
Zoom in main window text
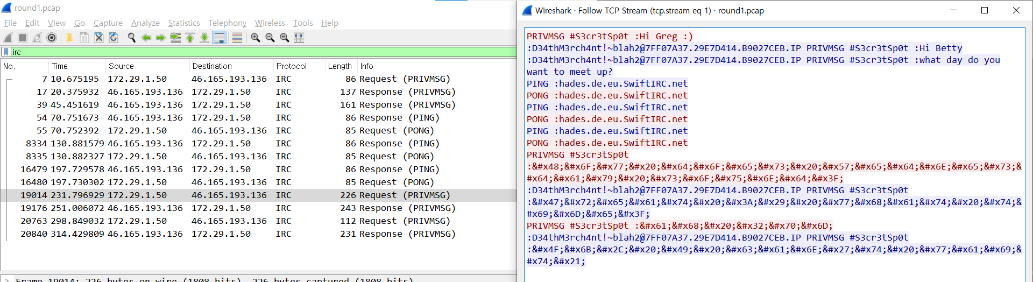[x=255, y=38]
